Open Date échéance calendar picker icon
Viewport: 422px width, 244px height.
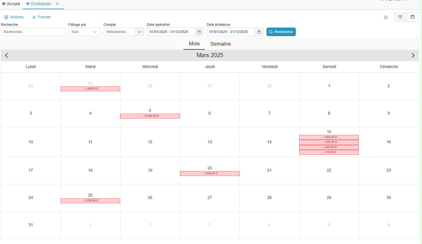[259, 32]
